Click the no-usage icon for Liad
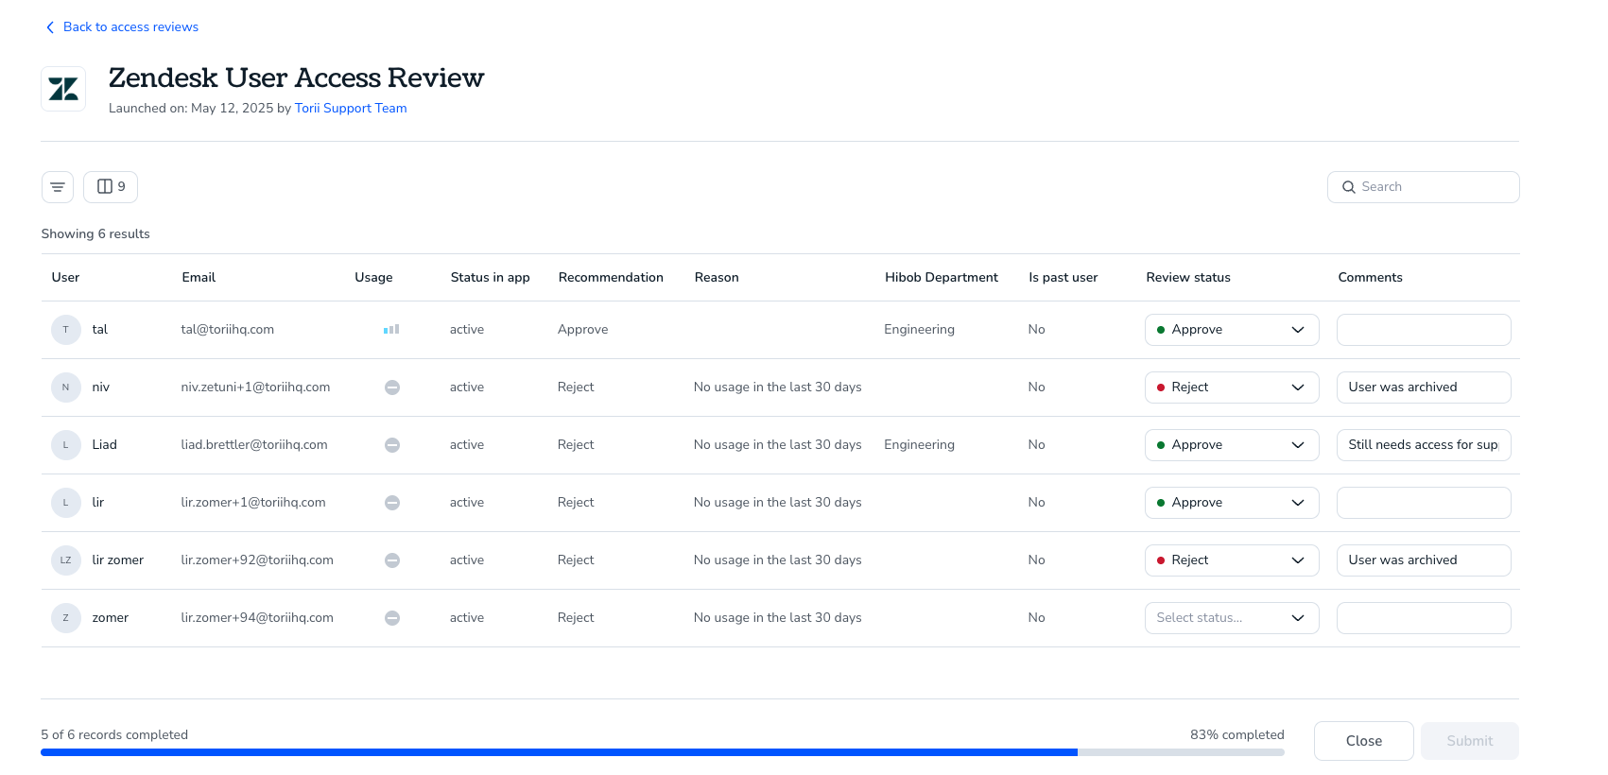Viewport: 1608px width, 775px height. click(x=392, y=445)
